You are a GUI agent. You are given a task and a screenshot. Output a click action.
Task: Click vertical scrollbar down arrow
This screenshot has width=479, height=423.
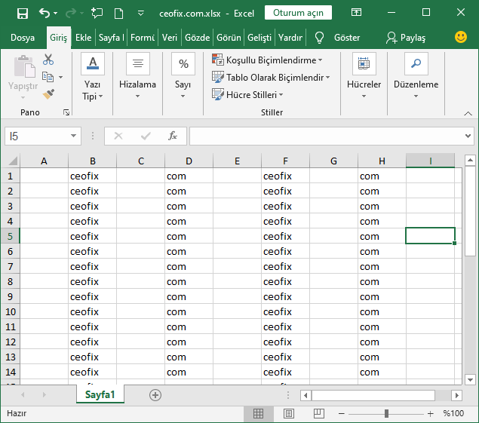tap(470, 379)
